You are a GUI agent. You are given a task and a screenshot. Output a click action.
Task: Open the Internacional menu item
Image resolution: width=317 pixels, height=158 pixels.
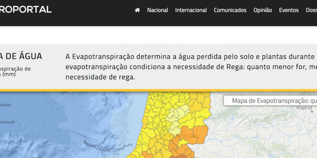191,10
